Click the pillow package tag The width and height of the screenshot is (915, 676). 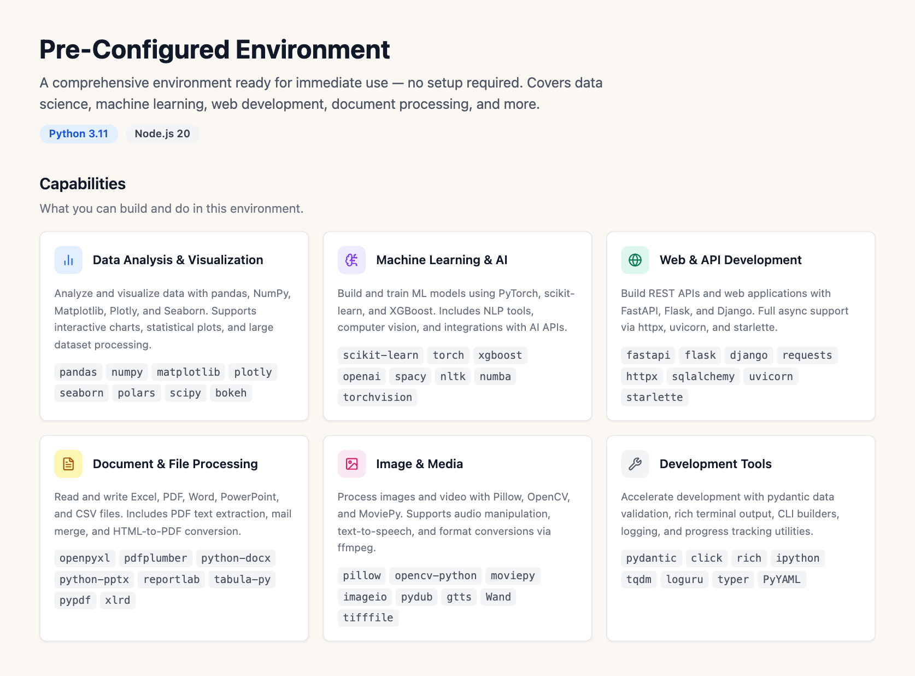point(362,575)
